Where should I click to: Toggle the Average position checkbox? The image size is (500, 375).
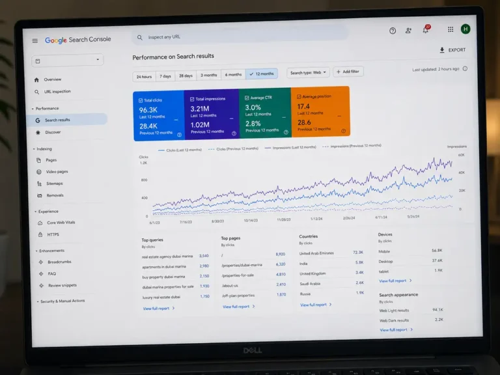(299, 96)
